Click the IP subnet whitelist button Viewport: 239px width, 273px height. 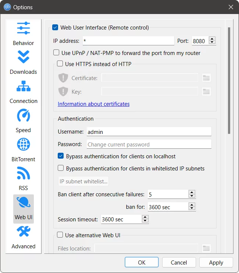pyautogui.click(x=83, y=181)
